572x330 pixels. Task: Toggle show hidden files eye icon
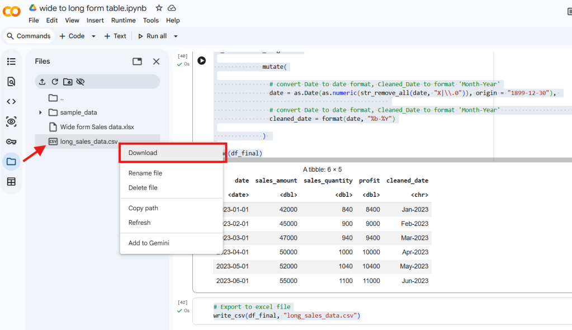click(81, 82)
